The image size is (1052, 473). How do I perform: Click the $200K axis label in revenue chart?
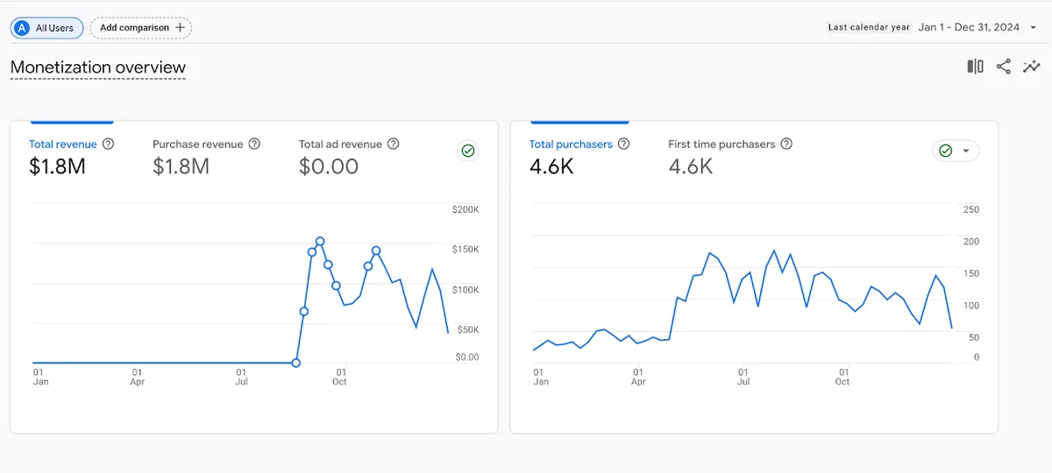[x=465, y=210]
